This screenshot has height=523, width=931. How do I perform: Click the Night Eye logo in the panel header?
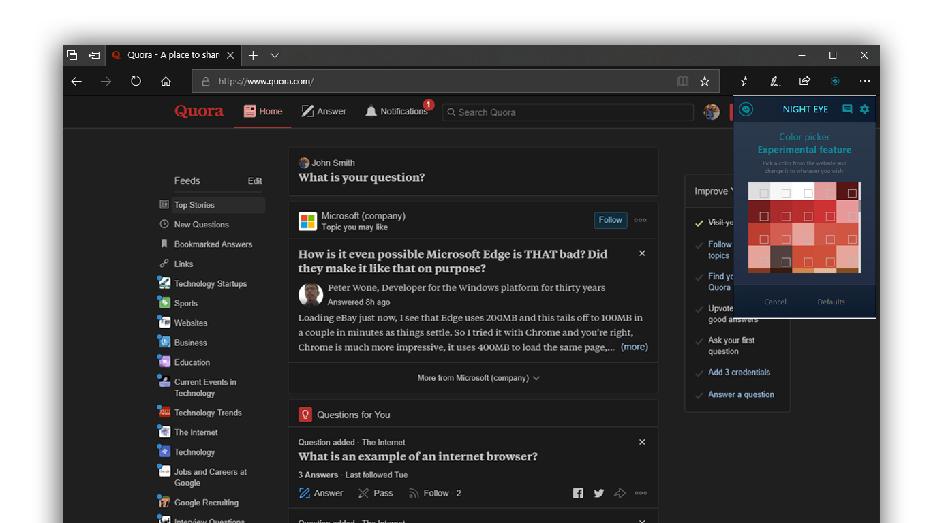pos(746,109)
